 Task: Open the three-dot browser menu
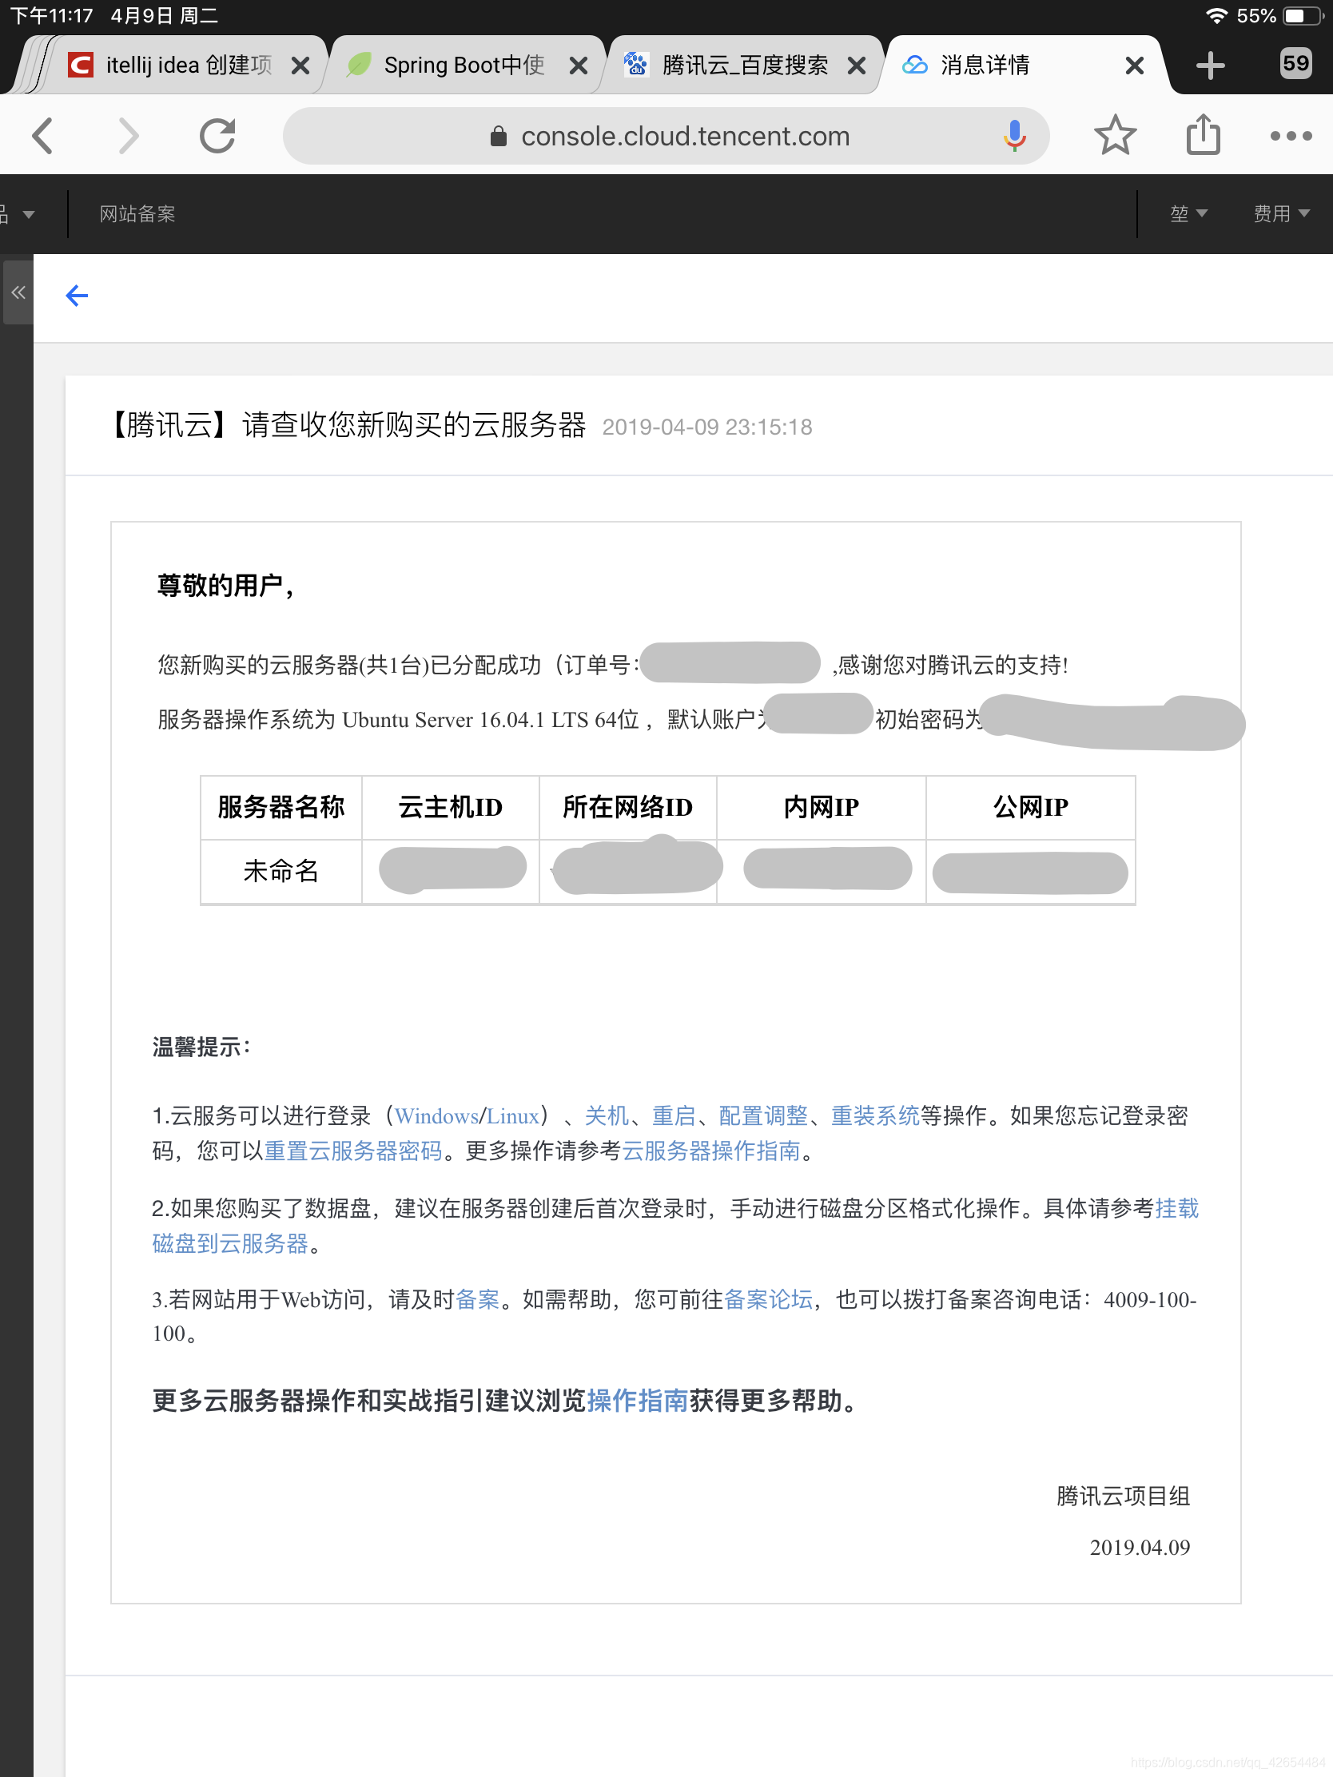coord(1291,136)
